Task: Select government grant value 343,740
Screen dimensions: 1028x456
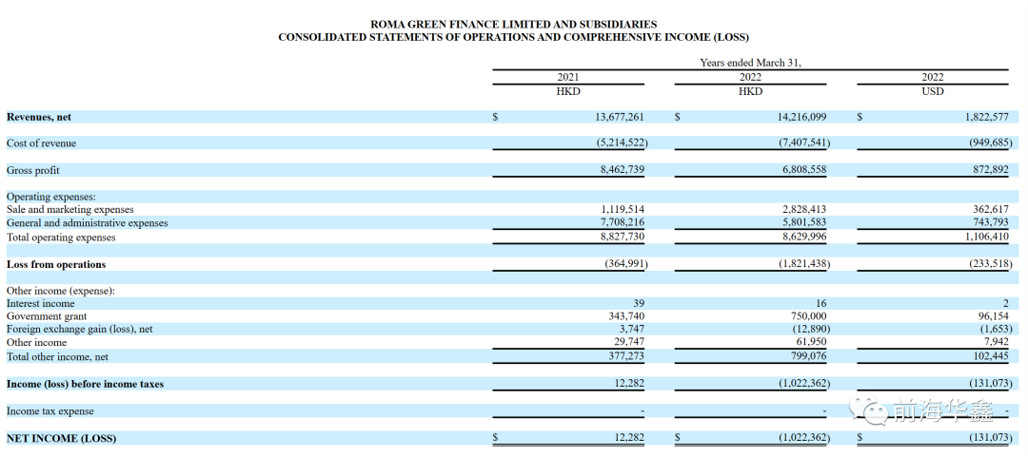Action: [626, 316]
